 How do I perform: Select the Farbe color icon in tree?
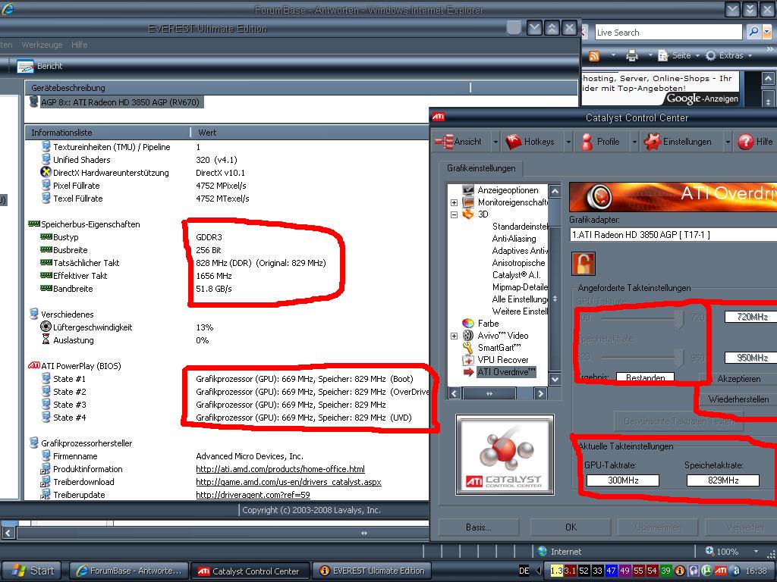[x=468, y=323]
